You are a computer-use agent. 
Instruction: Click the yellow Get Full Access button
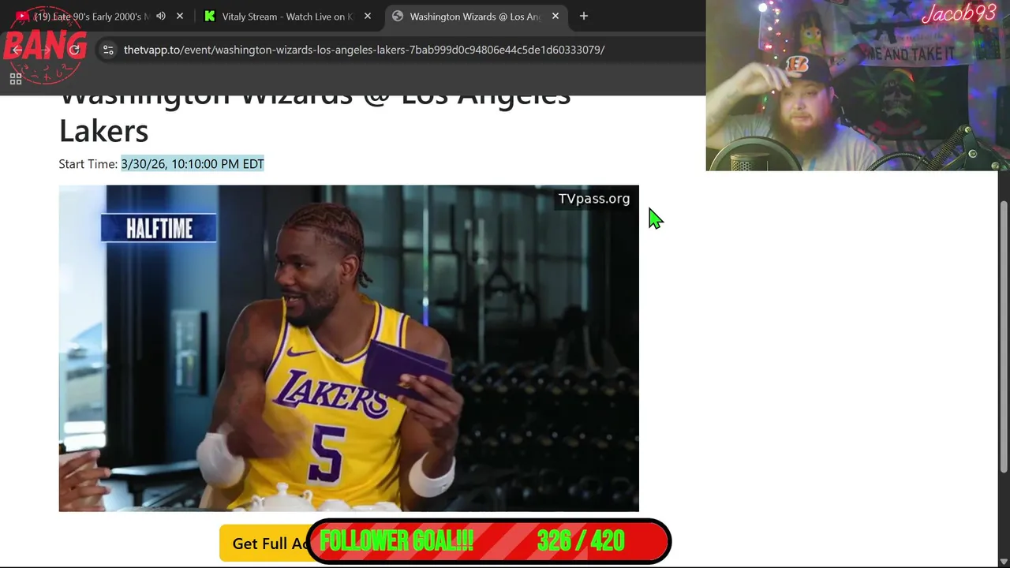point(264,544)
